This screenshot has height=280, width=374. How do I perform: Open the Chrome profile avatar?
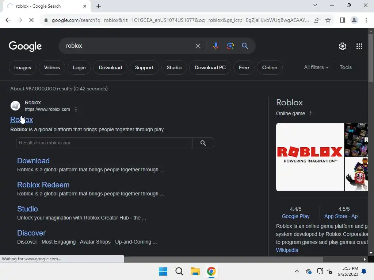coord(354,20)
